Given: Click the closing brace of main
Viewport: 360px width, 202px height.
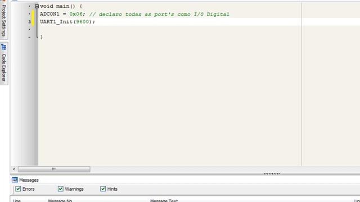Looking at the screenshot, I should click(41, 37).
